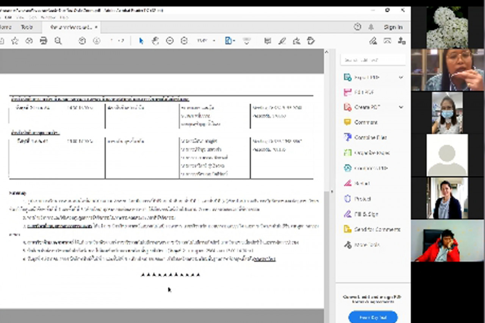Click the bookmark star icon
Viewport: 485px width, 323px height.
pyautogui.click(x=15, y=41)
